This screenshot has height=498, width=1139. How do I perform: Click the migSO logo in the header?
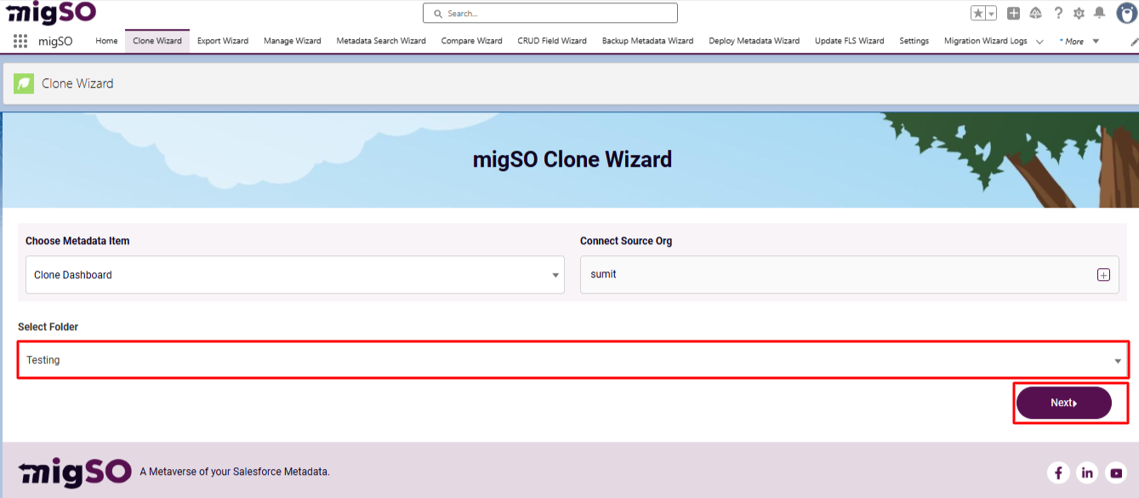(51, 14)
